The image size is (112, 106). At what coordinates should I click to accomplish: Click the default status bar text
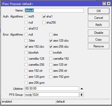pyautogui.click(x=60, y=102)
